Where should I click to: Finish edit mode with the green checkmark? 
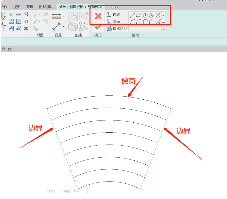coord(98,27)
